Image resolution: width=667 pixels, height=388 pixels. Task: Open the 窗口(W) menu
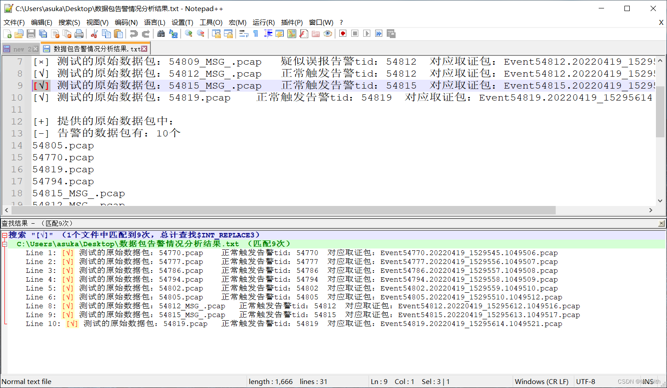tap(321, 22)
